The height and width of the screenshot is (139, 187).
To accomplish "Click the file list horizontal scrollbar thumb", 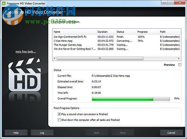I will click(x=100, y=58).
